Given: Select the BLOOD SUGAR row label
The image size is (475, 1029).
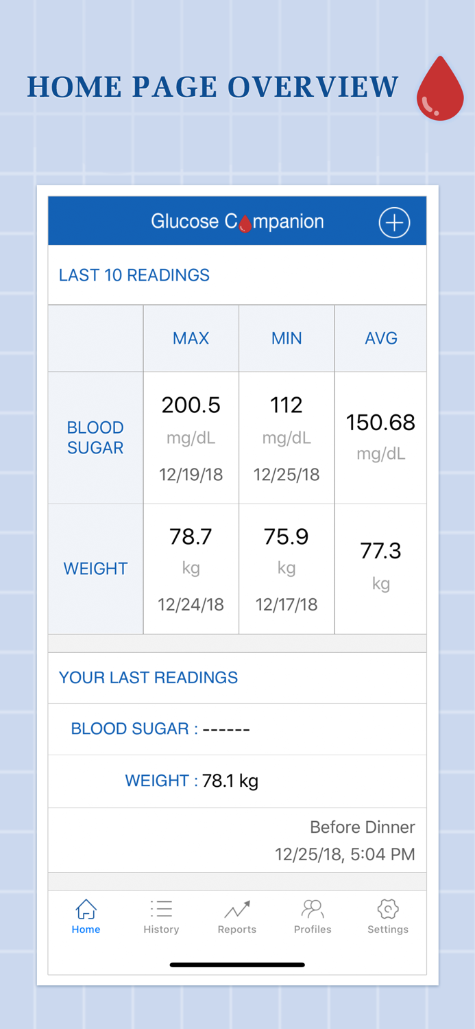Looking at the screenshot, I should click(x=95, y=438).
